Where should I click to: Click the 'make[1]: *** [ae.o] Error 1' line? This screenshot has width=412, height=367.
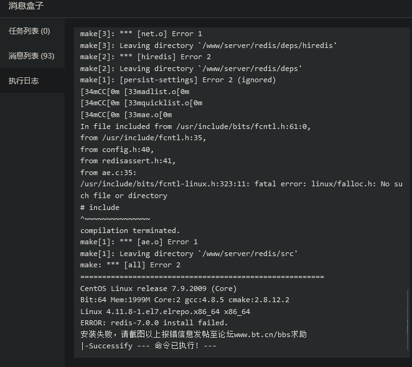pos(139,242)
